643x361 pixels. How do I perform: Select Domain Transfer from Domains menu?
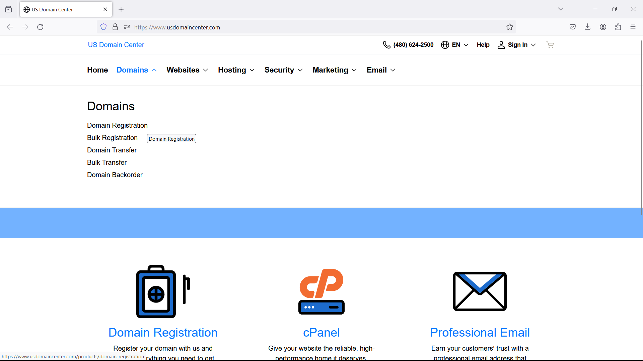coord(112,150)
